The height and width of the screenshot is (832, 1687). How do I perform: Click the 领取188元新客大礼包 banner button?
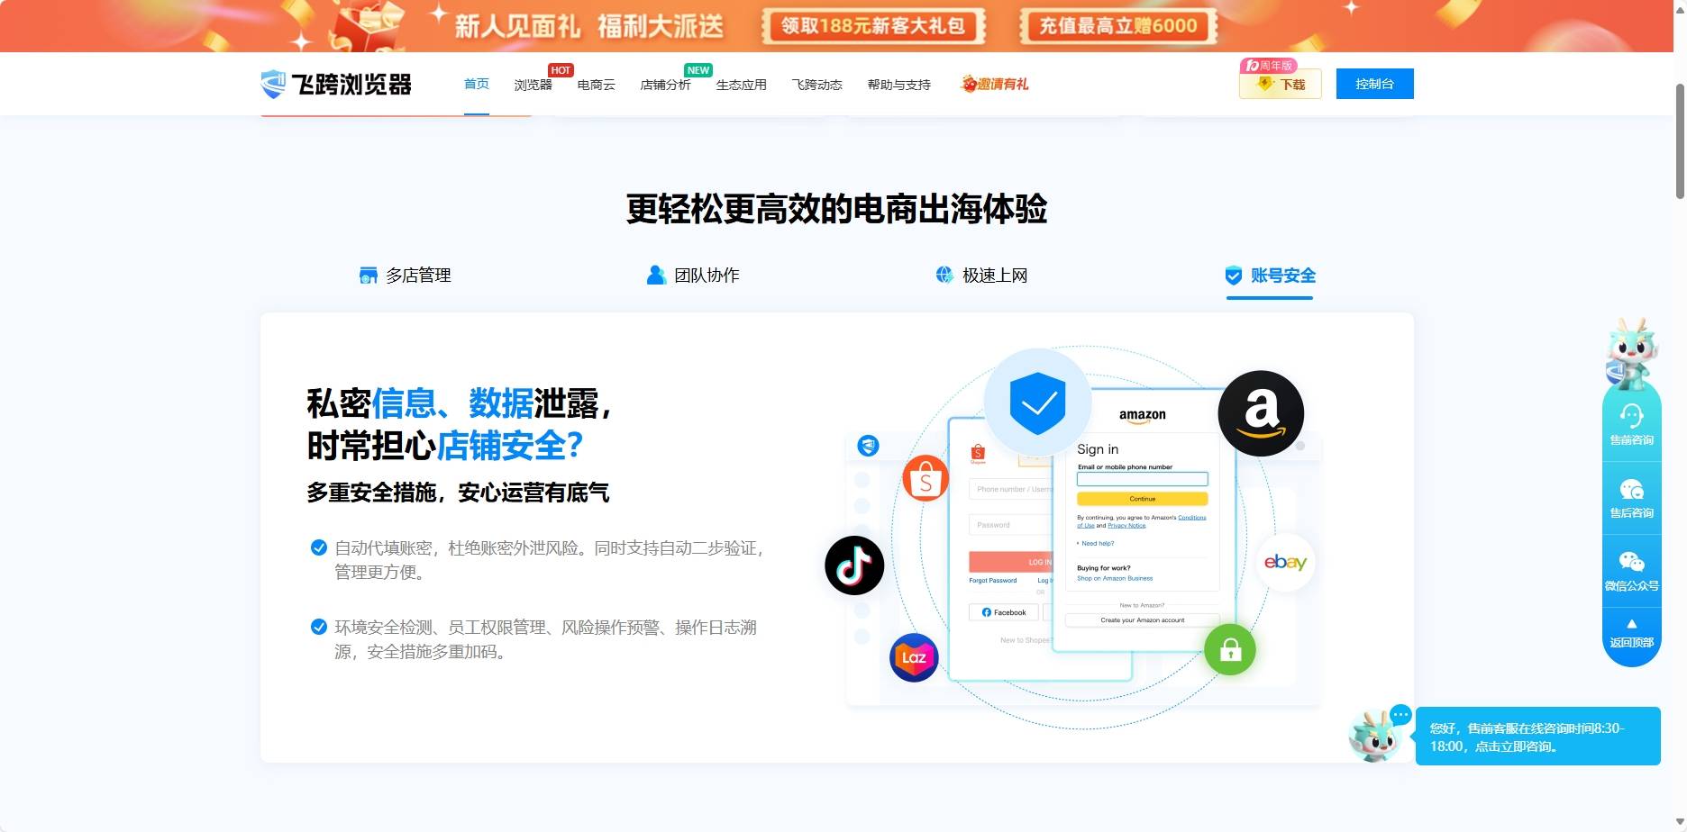(872, 26)
